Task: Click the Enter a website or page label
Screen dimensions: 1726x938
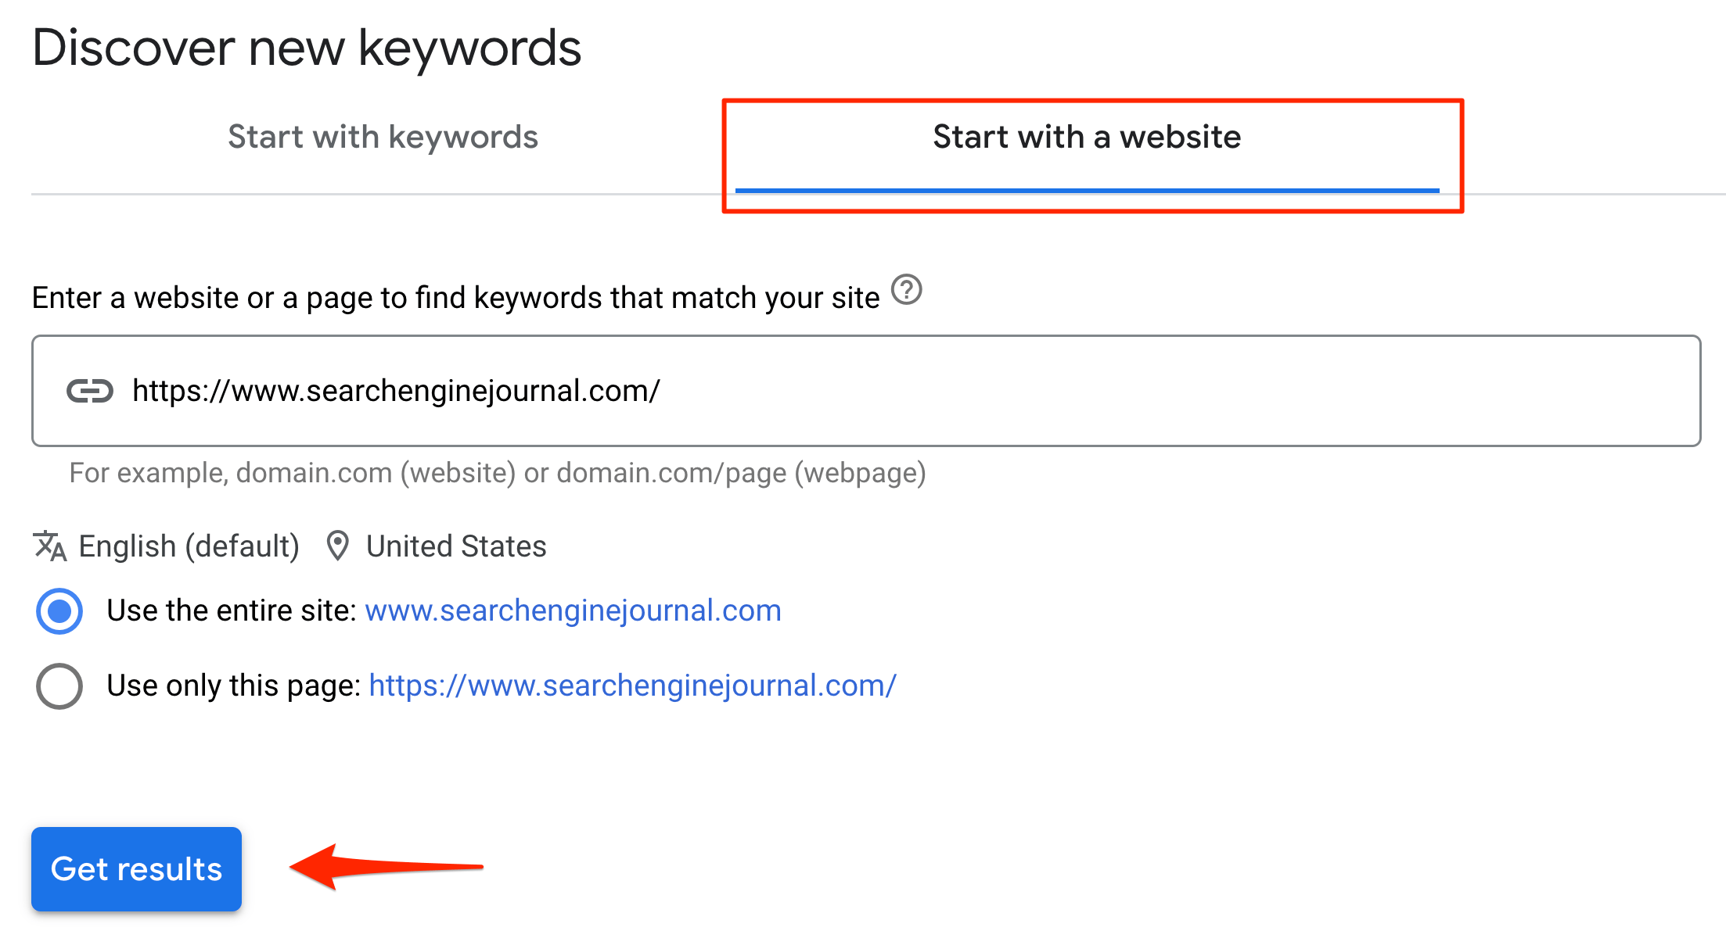Action: (455, 299)
